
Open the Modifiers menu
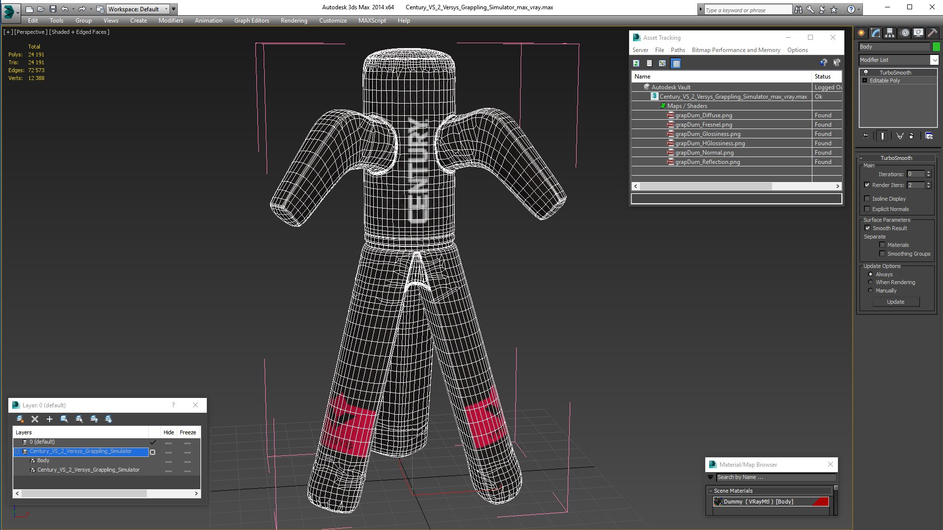tap(170, 21)
